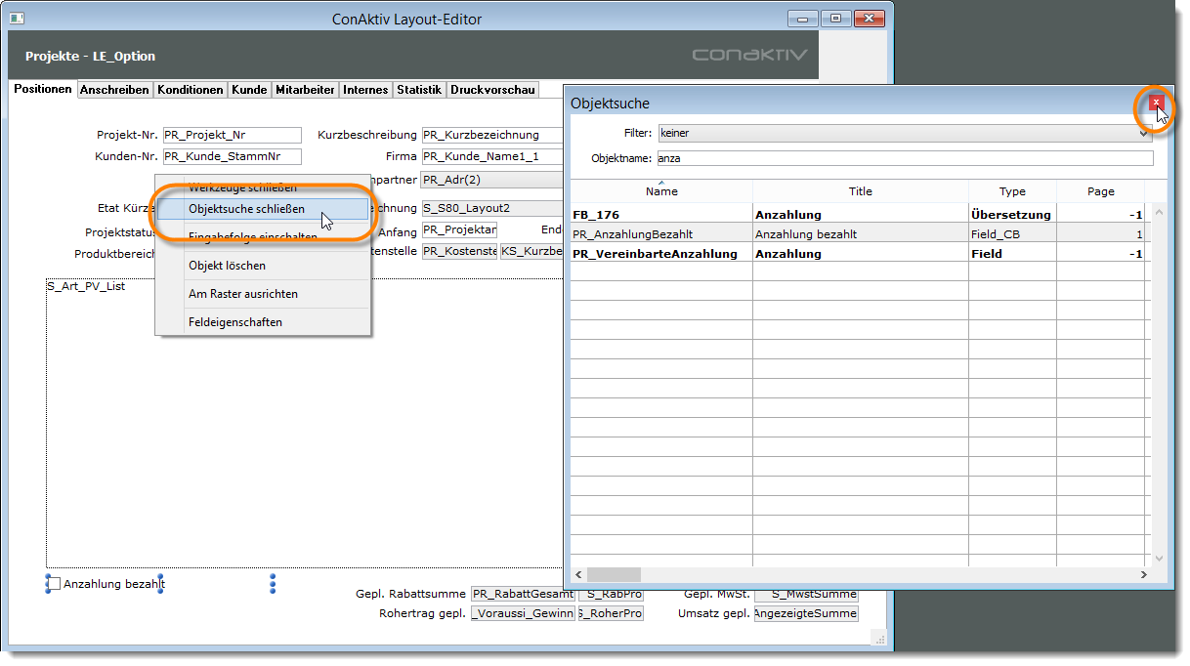
Task: Open the Filter dropdown in Objektsuche
Action: point(905,133)
